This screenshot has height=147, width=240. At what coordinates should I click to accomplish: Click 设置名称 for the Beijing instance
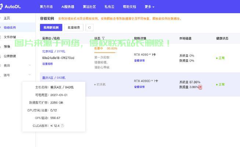(47, 64)
